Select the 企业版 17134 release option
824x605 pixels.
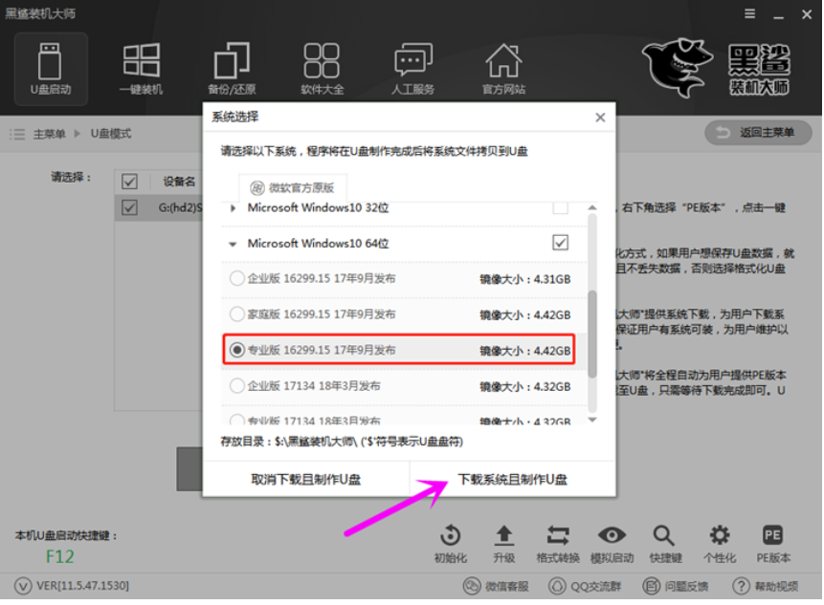[x=237, y=385]
